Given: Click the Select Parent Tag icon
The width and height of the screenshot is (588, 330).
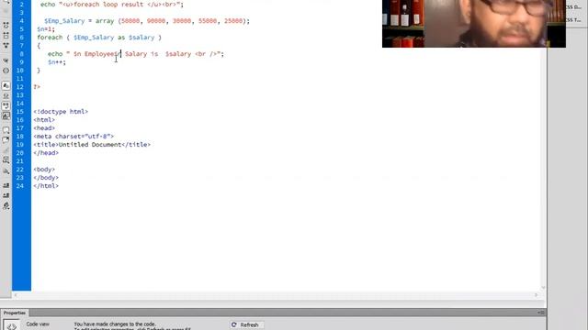Looking at the screenshot, I should point(6,60).
